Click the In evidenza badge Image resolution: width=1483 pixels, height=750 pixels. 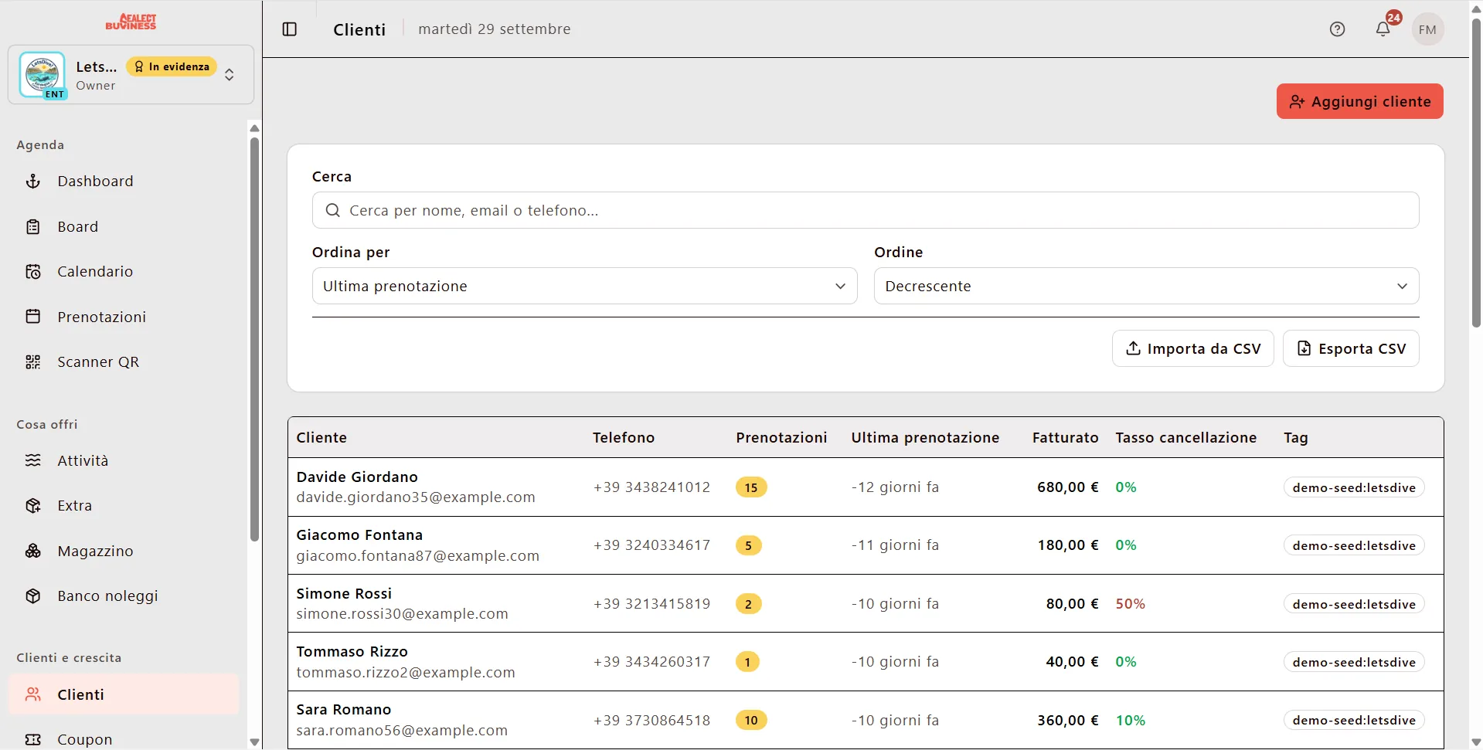tap(172, 66)
